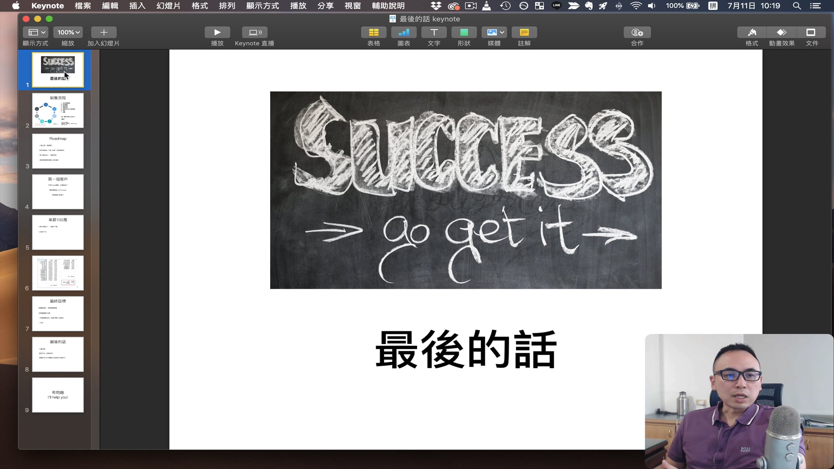
Task: Open the 插入 menu in menu bar
Action: 137,6
